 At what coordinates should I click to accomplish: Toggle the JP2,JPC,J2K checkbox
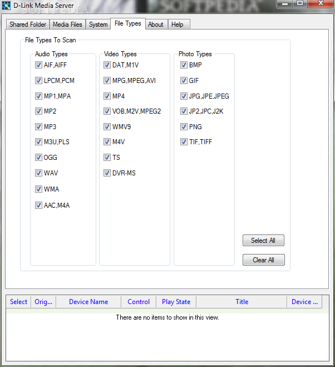(x=184, y=111)
